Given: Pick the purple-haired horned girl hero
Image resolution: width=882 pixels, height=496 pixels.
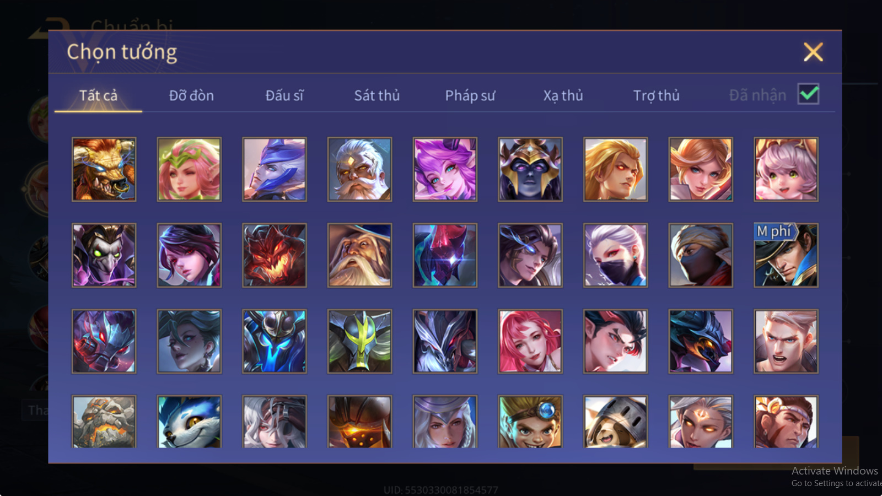Looking at the screenshot, I should [445, 169].
